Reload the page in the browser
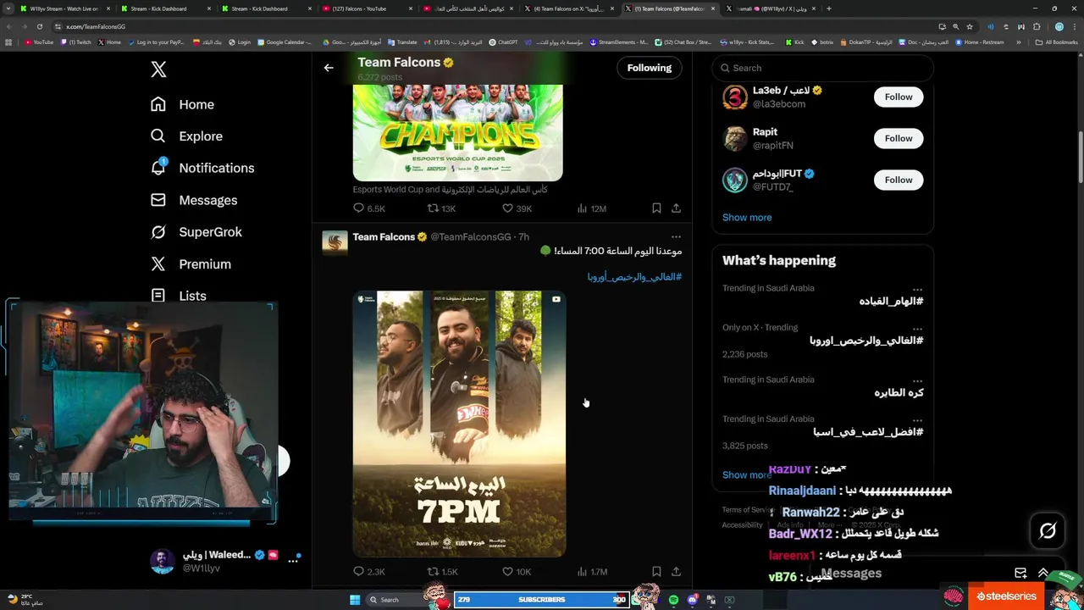 (x=39, y=26)
